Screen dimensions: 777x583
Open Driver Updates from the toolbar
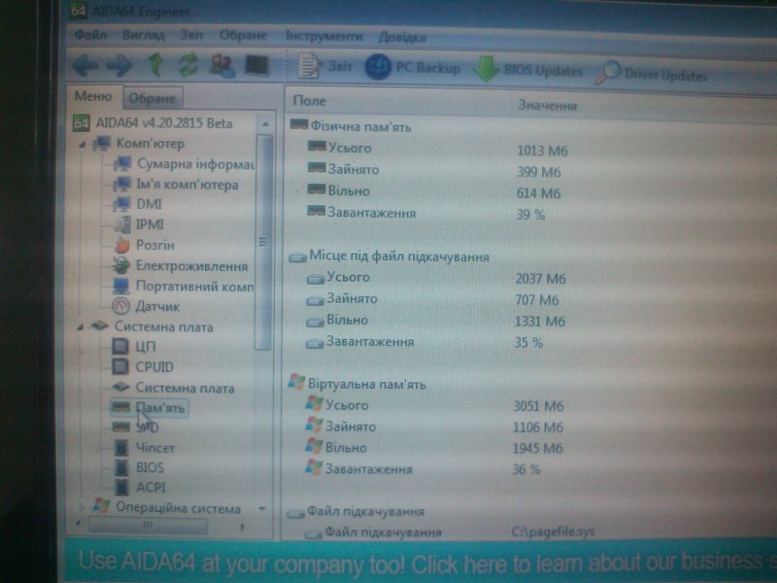(x=653, y=74)
